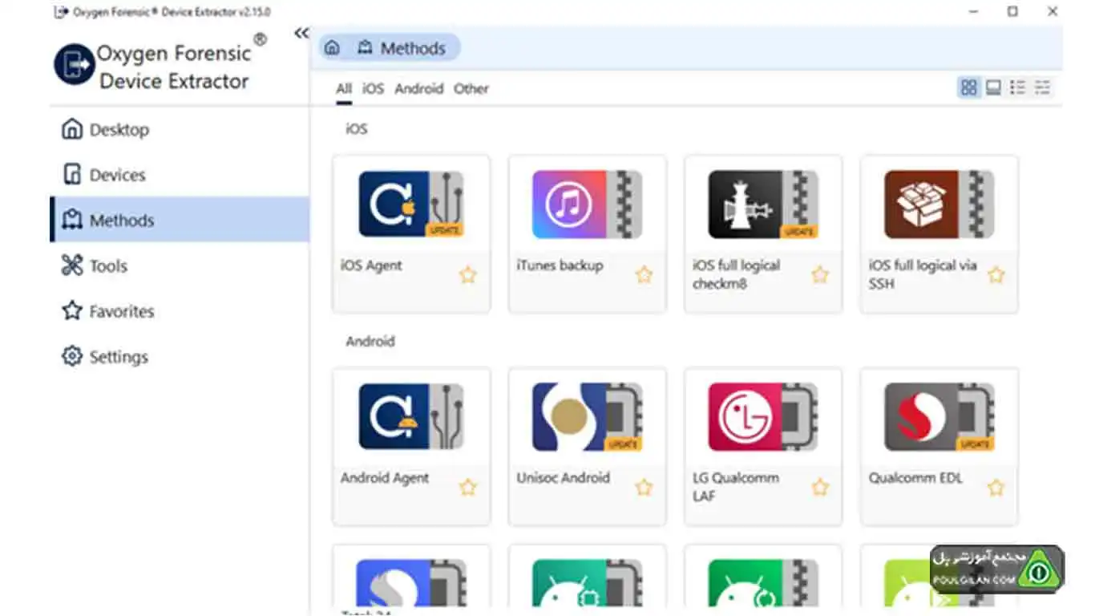
Task: Star the iOS full logical checkm8 method
Action: tap(820, 275)
